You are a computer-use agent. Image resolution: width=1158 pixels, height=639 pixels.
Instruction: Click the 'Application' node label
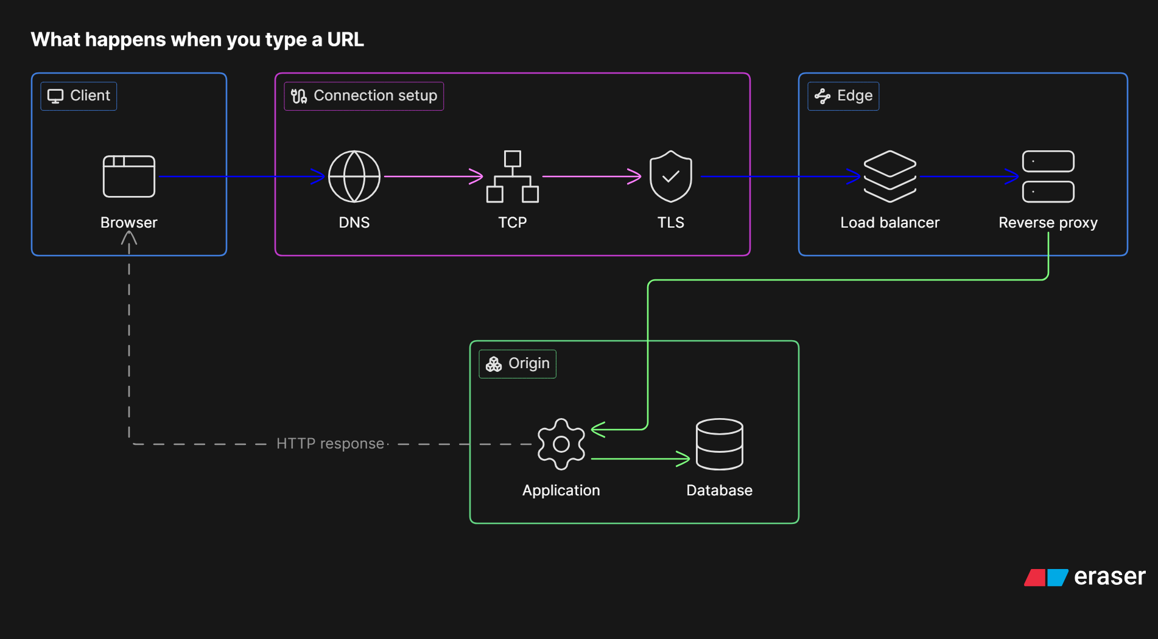tap(561, 491)
